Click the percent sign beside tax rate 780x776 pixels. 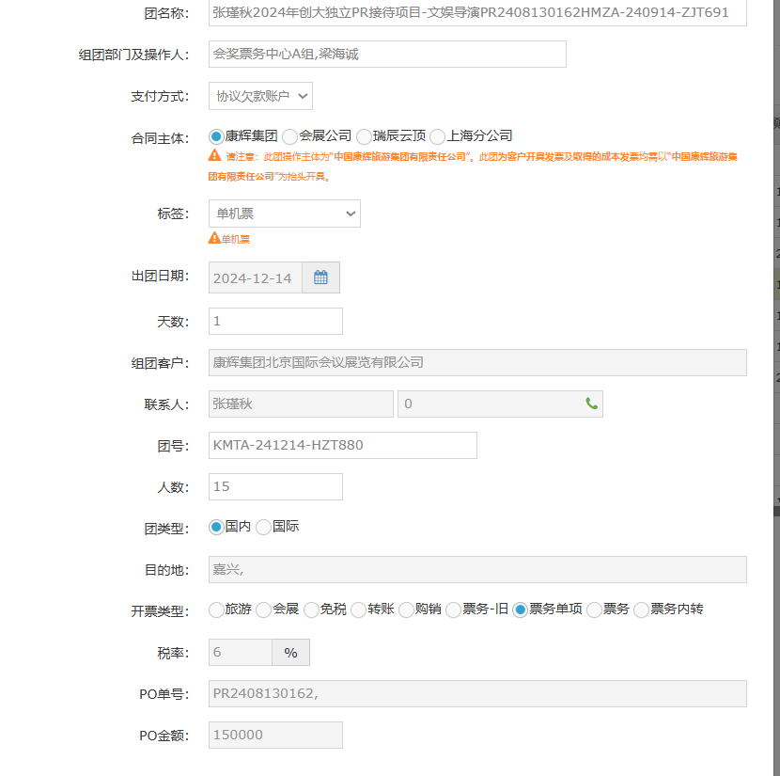click(x=290, y=653)
